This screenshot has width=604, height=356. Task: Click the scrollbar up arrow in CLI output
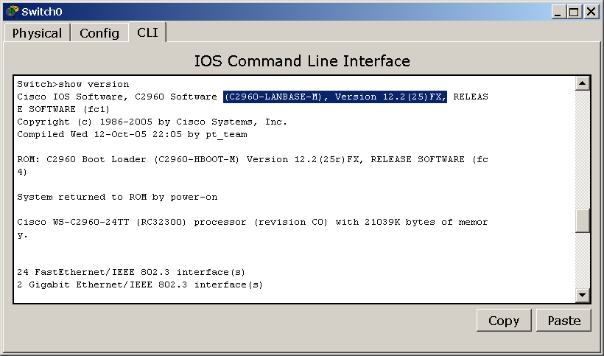pos(583,83)
